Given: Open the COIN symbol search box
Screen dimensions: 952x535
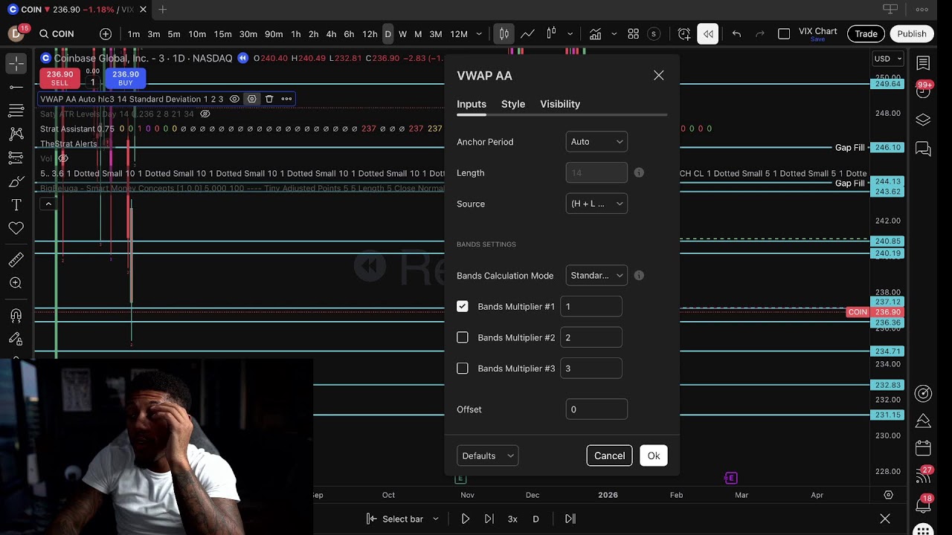Looking at the screenshot, I should point(57,34).
